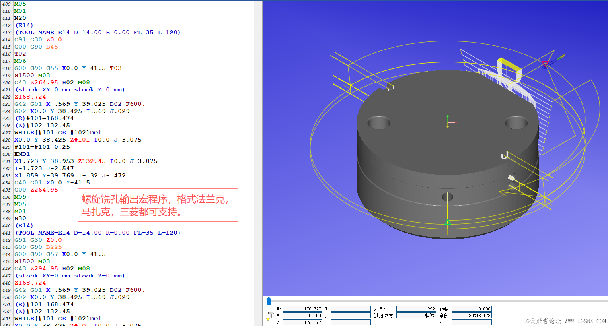
Task: Click the coordinate origin axes on the part
Action: click(x=448, y=122)
